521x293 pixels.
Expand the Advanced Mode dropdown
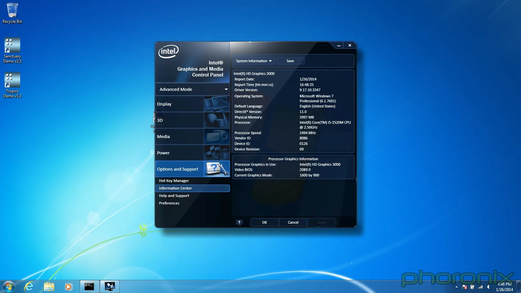click(x=226, y=89)
